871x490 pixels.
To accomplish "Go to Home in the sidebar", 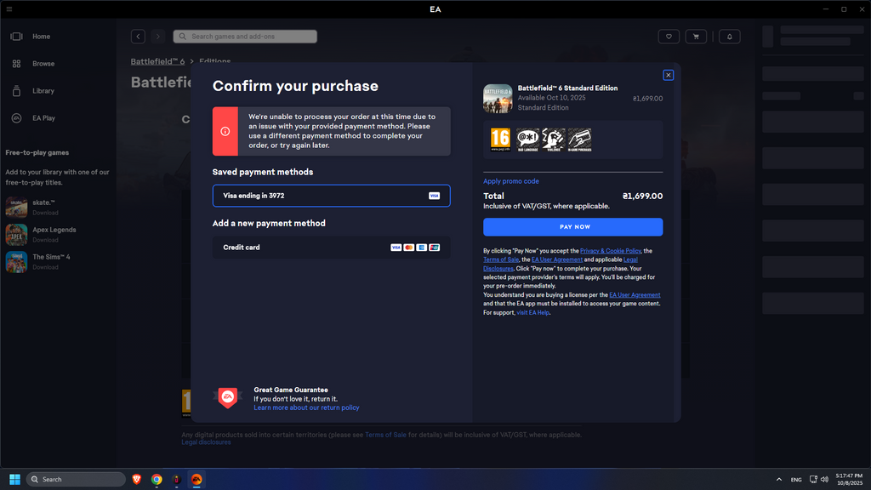I will pyautogui.click(x=41, y=37).
